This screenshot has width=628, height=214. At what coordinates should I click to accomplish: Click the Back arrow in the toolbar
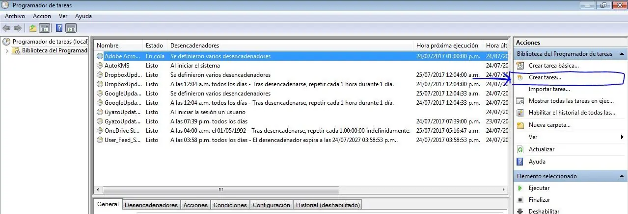[x=7, y=28]
